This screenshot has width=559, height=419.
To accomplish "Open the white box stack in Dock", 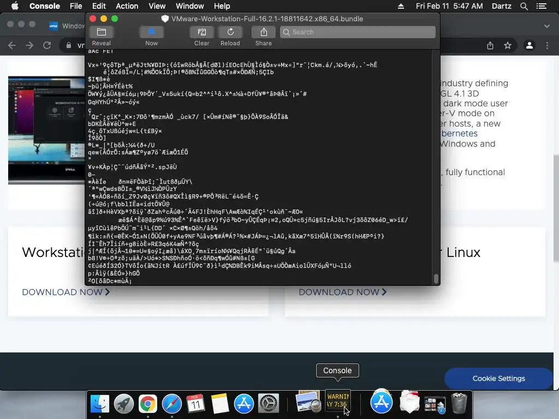I will pos(409,402).
